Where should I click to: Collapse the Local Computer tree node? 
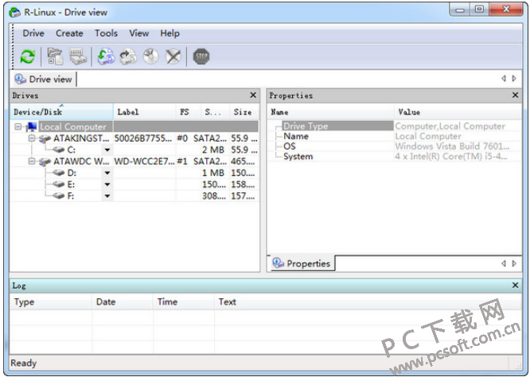18,126
